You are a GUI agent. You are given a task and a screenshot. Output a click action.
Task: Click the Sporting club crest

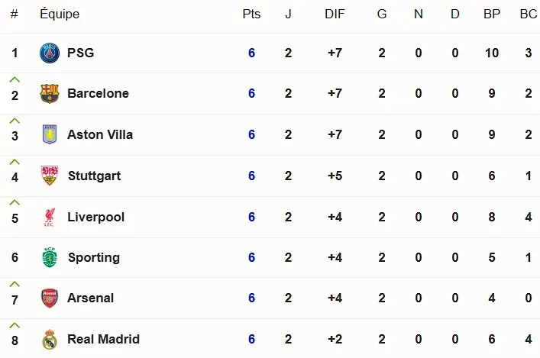coord(50,257)
